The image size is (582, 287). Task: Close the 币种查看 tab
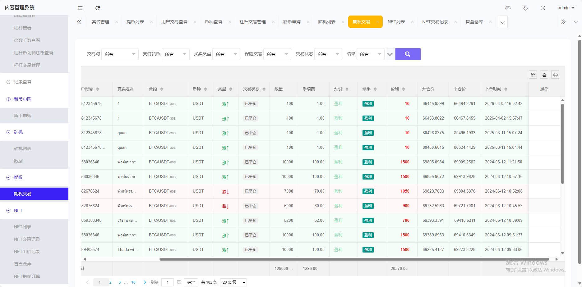(x=230, y=22)
